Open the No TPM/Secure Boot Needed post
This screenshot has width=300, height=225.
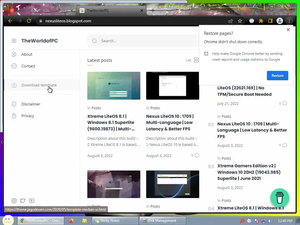(244, 91)
